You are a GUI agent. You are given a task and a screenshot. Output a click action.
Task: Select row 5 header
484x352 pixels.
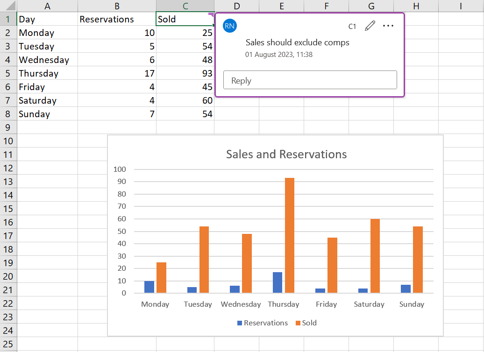(8, 73)
